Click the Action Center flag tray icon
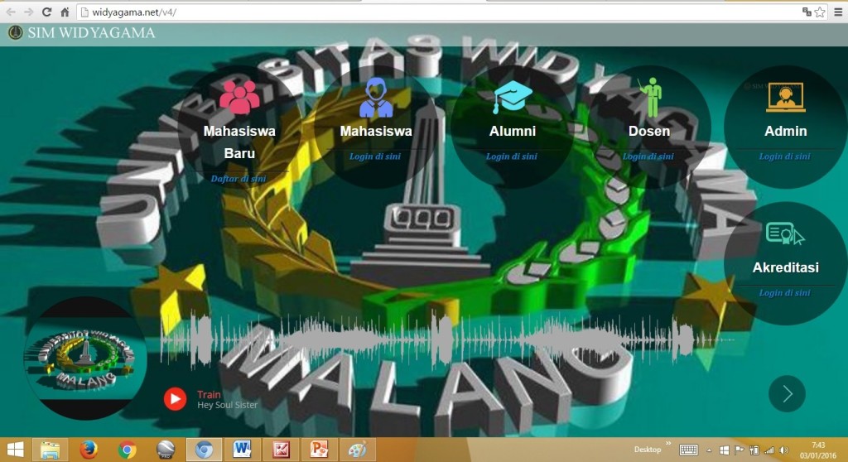848x462 pixels. 740,450
